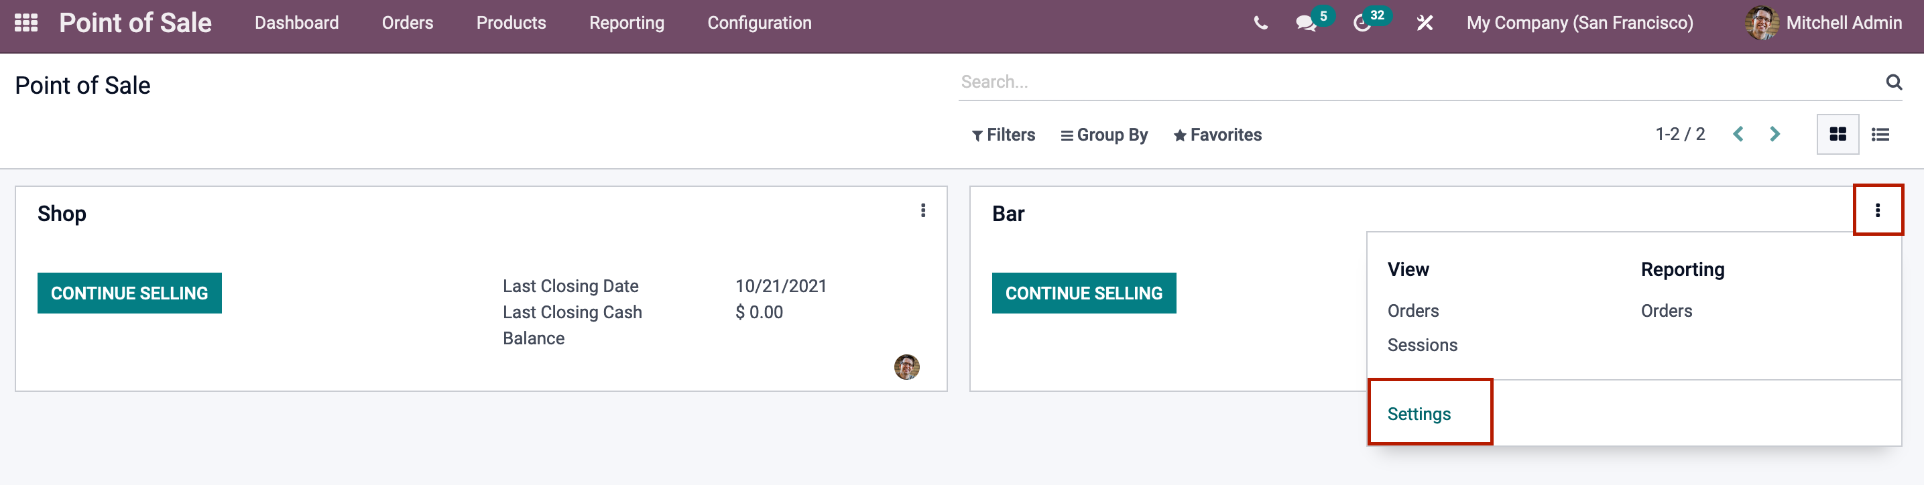Switch to kanban view
1924x485 pixels.
coord(1838,134)
